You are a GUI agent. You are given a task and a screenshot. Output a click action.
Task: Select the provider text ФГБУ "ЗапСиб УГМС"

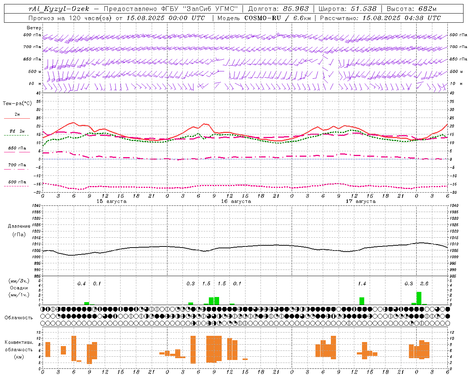click(199, 9)
